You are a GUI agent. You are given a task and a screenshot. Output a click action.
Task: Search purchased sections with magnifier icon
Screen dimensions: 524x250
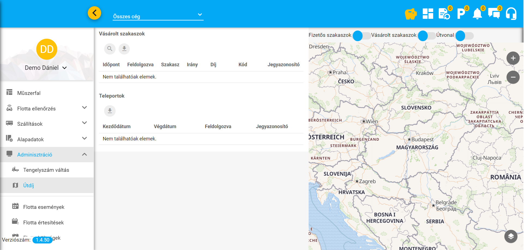110,49
